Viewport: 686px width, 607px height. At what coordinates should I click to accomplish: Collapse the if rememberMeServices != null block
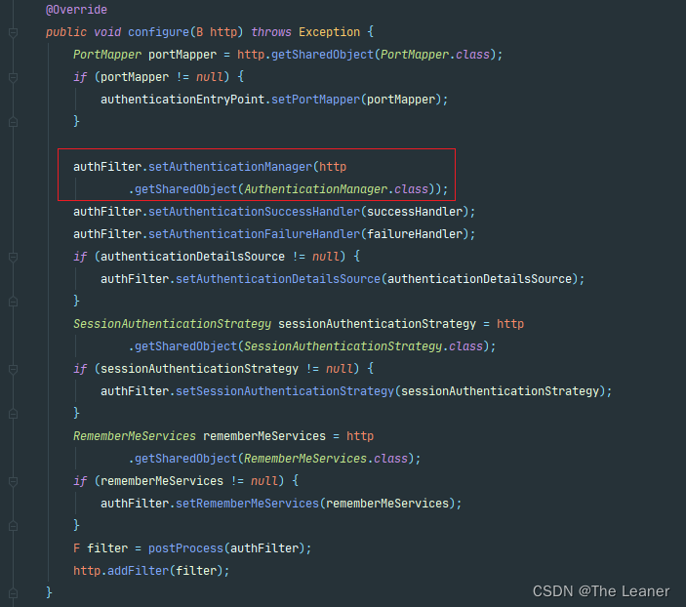[13, 481]
